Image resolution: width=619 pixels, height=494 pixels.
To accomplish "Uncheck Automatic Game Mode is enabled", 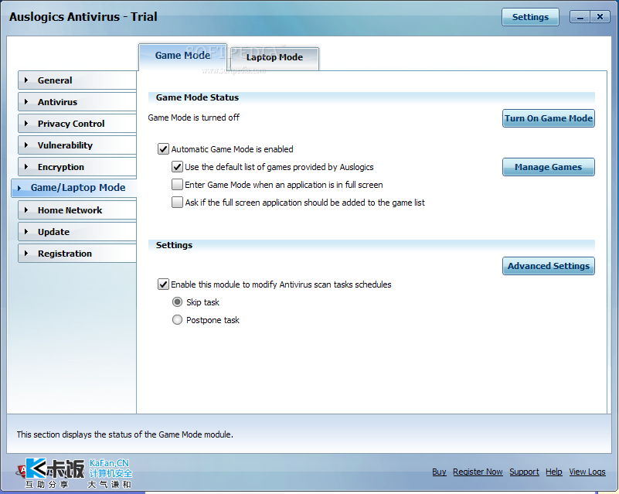I will click(x=163, y=149).
